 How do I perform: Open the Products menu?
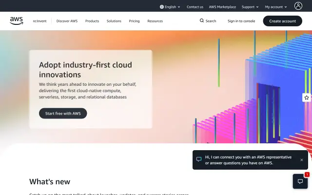coord(92,21)
